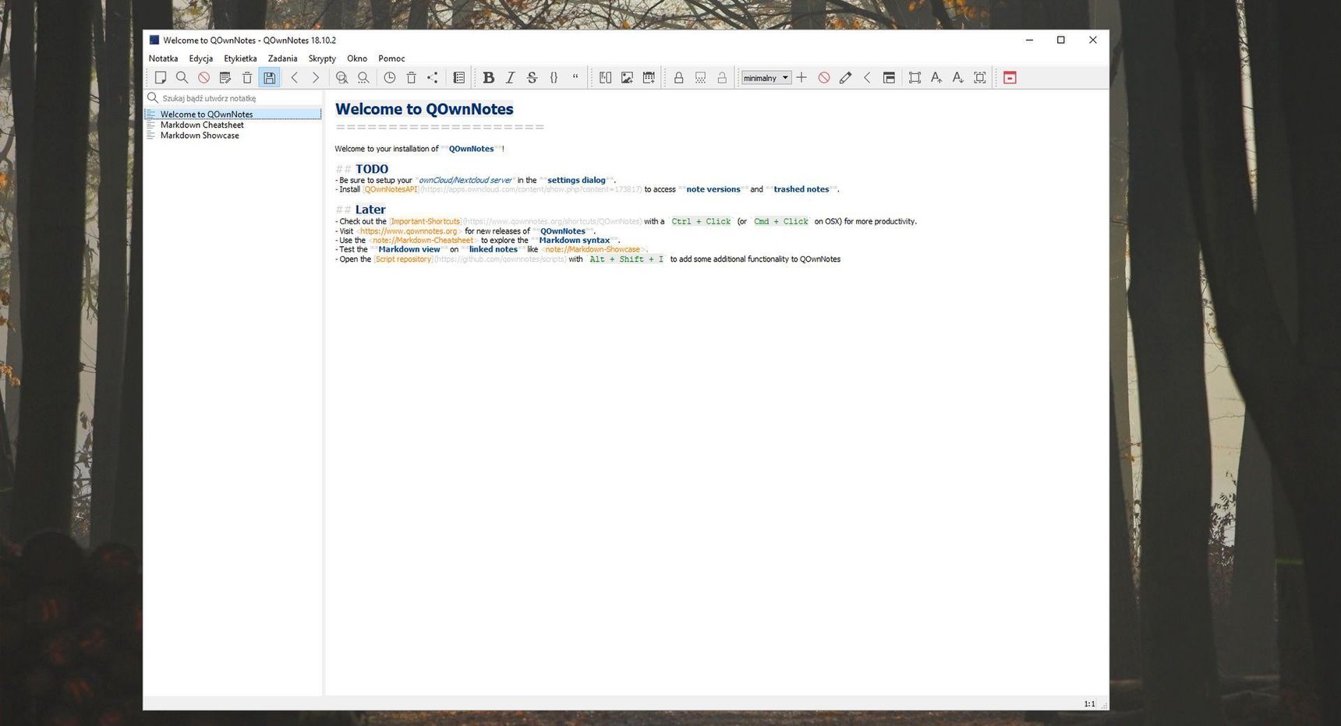Click the QOwnNotesAPI link in the note
The width and height of the screenshot is (1341, 726).
click(391, 189)
